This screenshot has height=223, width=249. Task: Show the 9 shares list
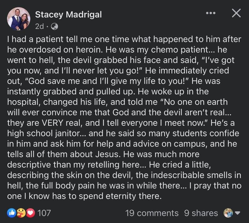[x=201, y=213]
